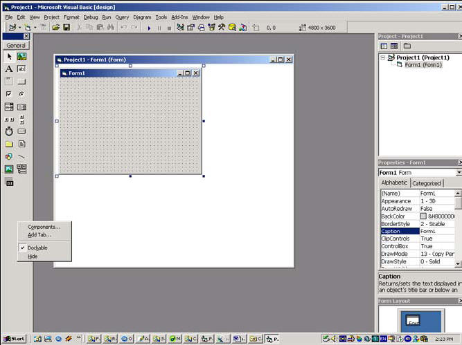Collapse the Project1 tree node

pos(383,57)
